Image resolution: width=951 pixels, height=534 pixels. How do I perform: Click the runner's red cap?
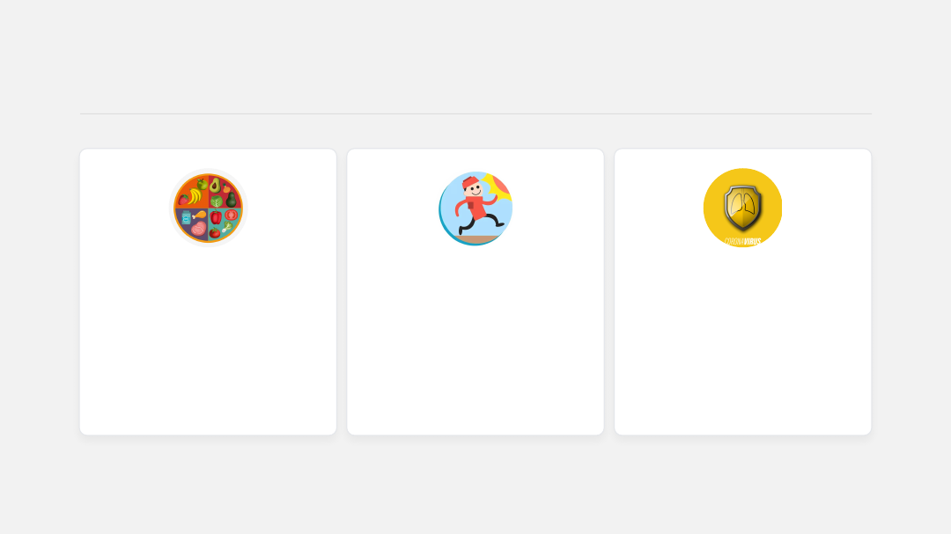[x=469, y=182]
